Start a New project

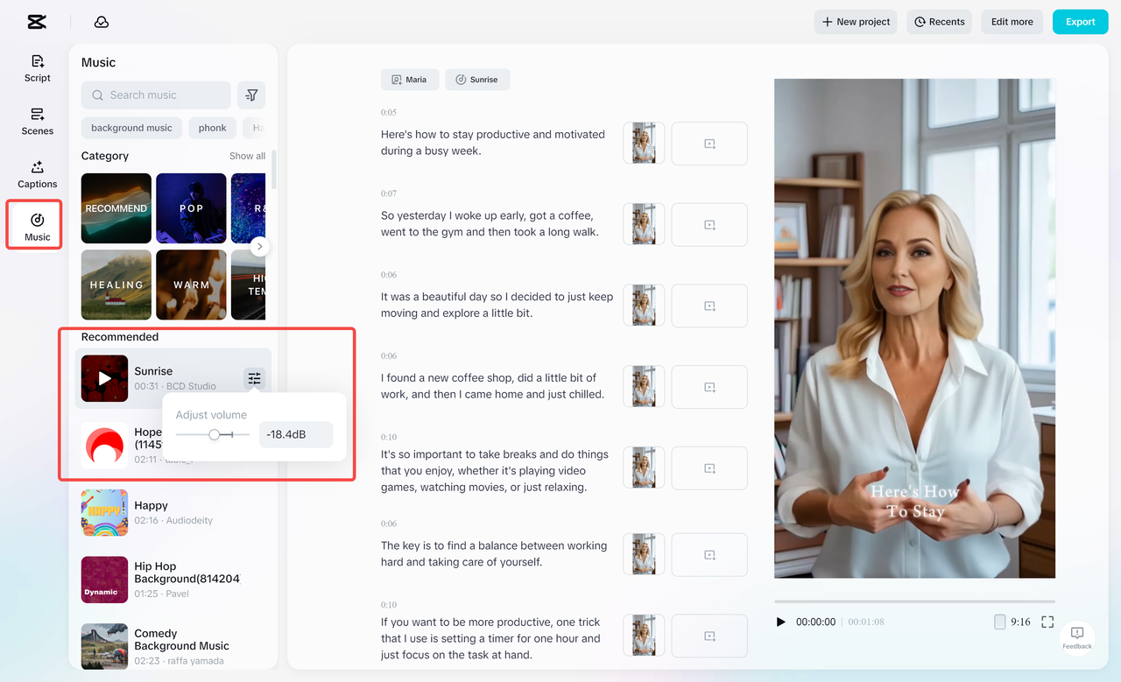pos(856,22)
